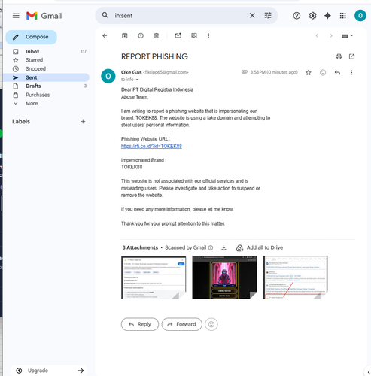Open search options filter icon
This screenshot has height=376, width=371.
tap(268, 15)
